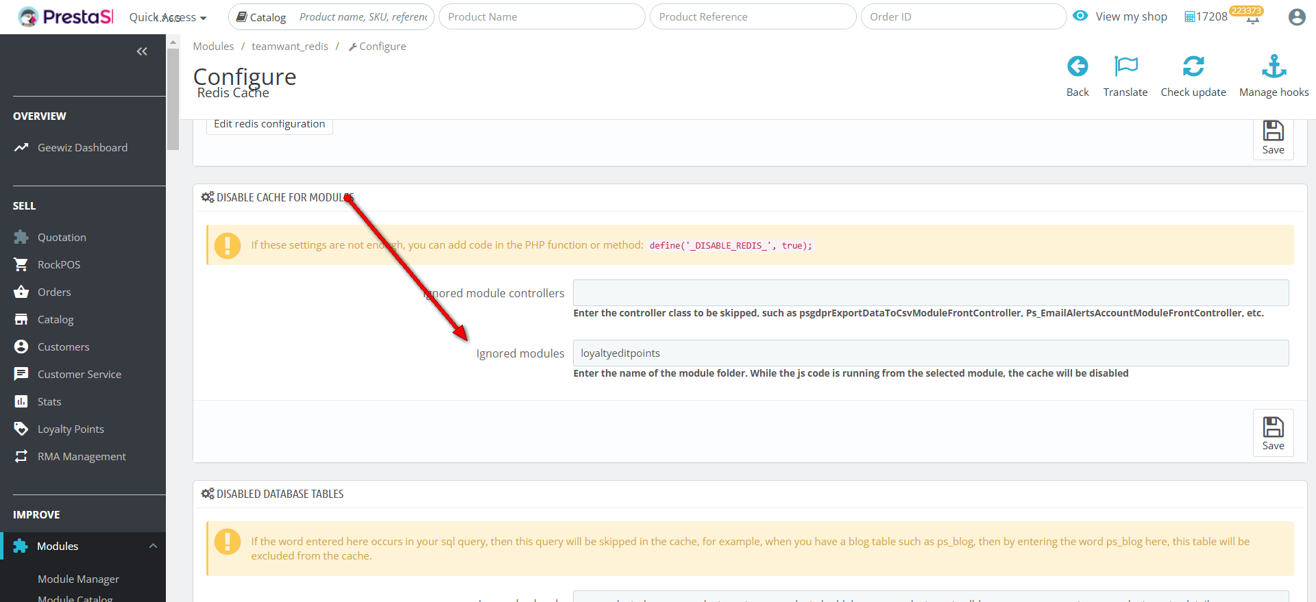Collapse the sidebar with double-chevron icon
1316x602 pixels.
click(142, 51)
